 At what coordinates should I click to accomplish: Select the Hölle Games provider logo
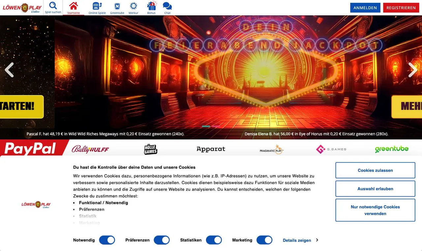pos(151,149)
